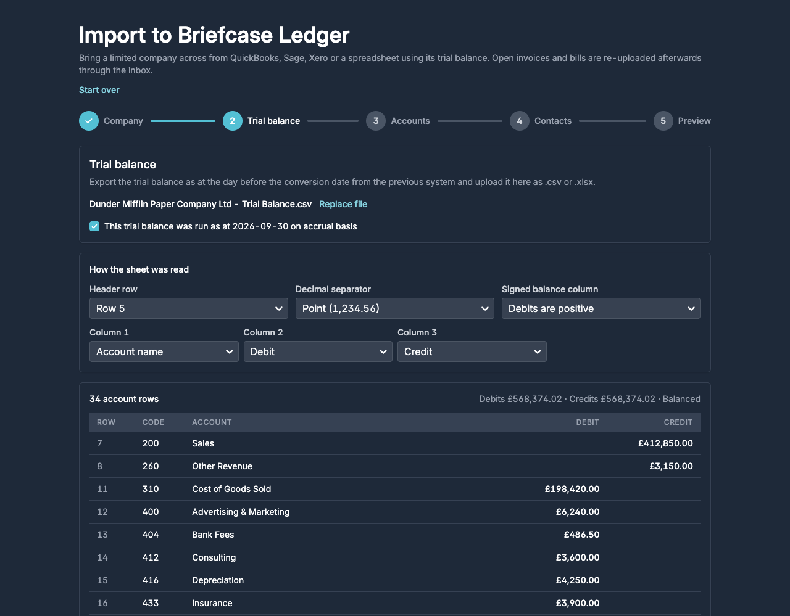Screen dimensions: 790x616
Task: Click the Insurance account name
Action: 212,603
